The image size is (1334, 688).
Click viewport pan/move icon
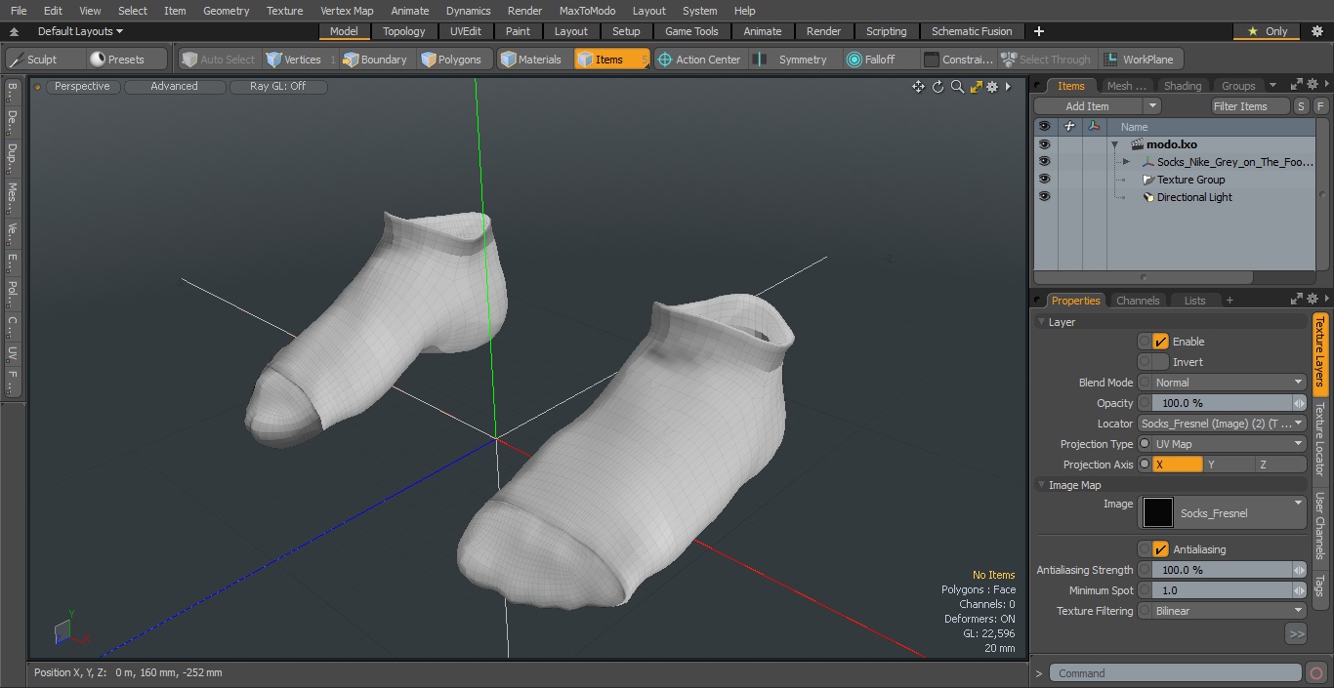pos(918,87)
